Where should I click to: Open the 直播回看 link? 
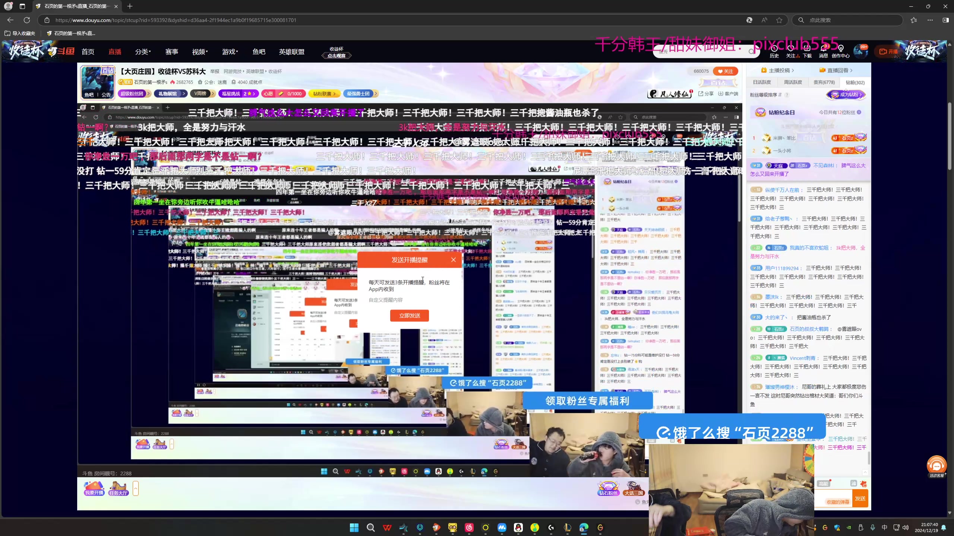tap(836, 70)
